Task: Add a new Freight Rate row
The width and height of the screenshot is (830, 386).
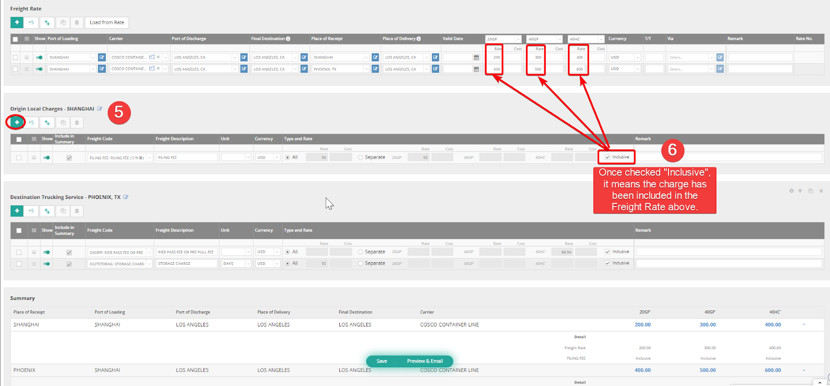Action: pyautogui.click(x=17, y=22)
